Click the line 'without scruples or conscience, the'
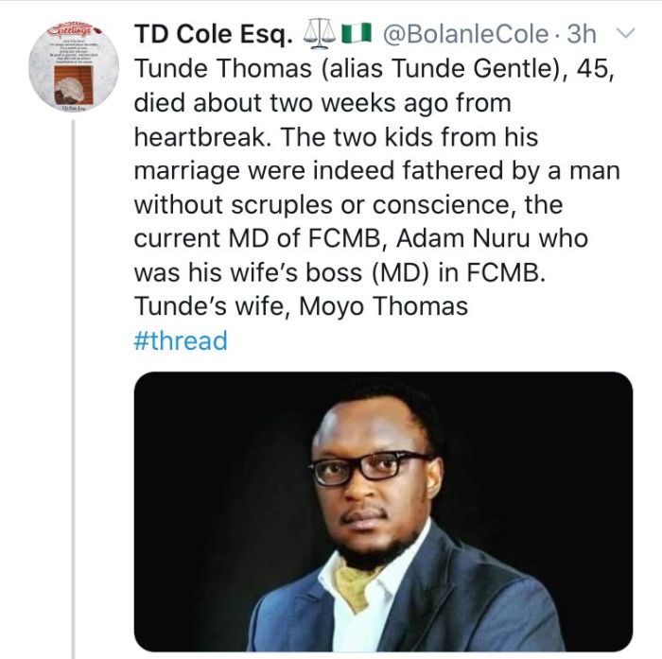This screenshot has width=662, height=659. [349, 205]
